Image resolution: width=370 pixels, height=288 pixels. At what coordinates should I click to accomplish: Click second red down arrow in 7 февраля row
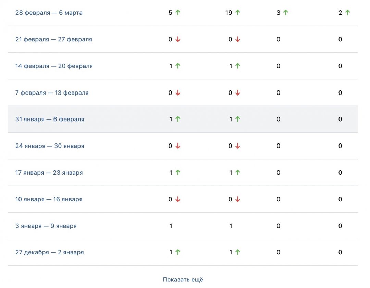[238, 93]
